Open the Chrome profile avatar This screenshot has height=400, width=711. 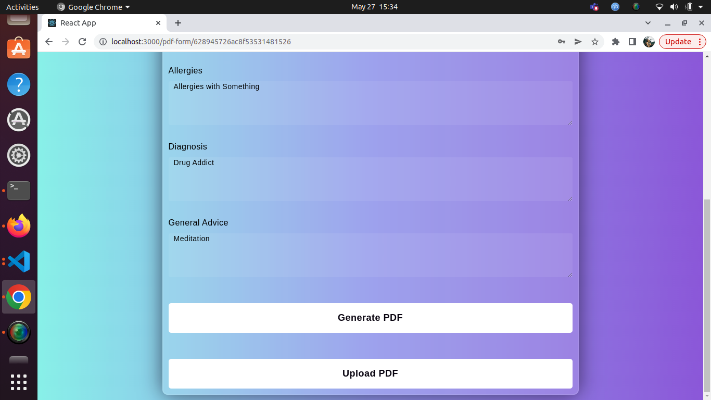pyautogui.click(x=649, y=42)
